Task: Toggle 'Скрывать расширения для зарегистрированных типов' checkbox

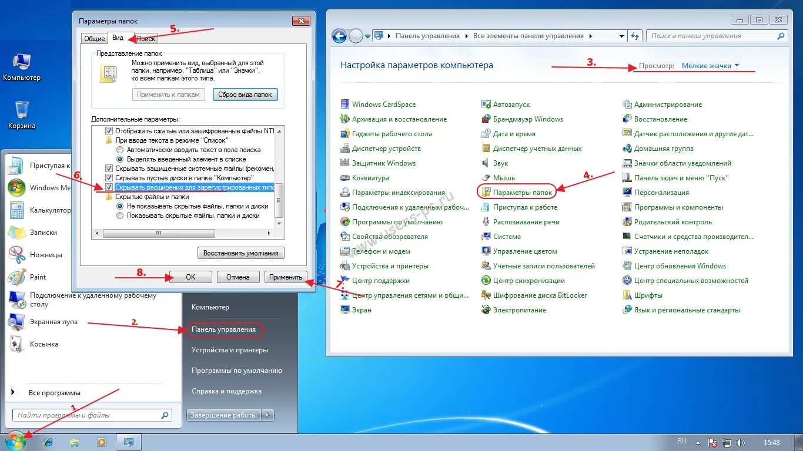Action: [x=108, y=187]
